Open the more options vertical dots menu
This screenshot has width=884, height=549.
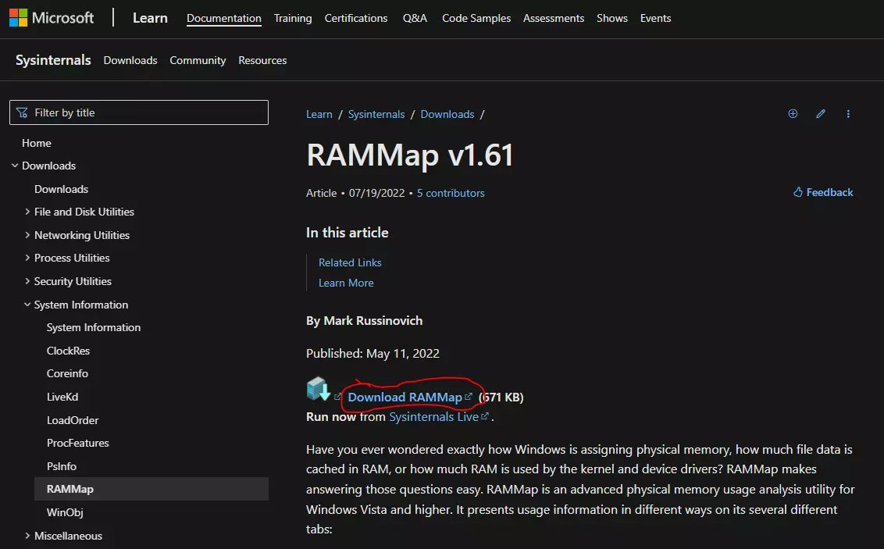pos(848,114)
